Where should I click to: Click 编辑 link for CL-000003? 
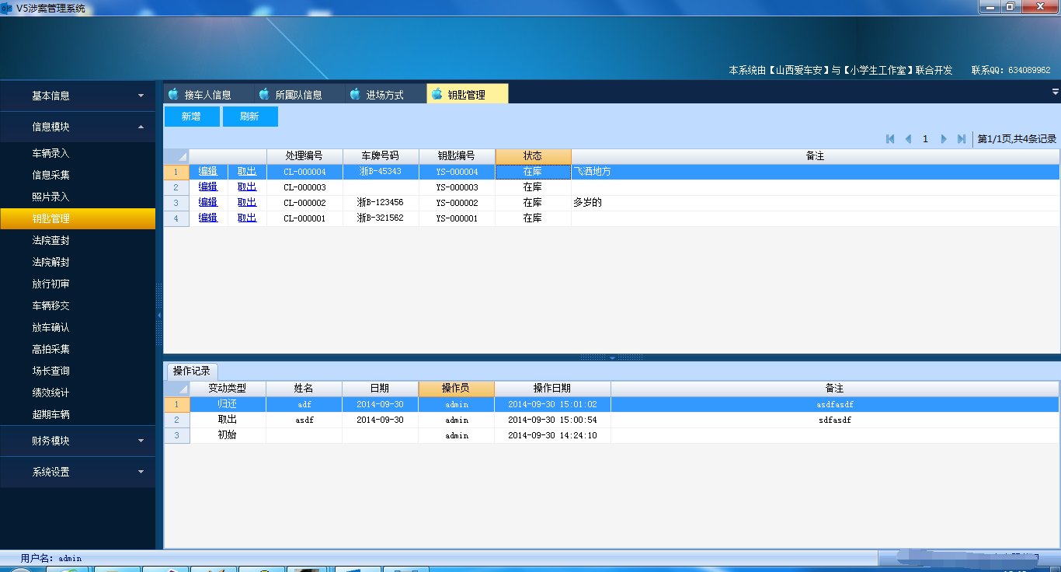208,187
